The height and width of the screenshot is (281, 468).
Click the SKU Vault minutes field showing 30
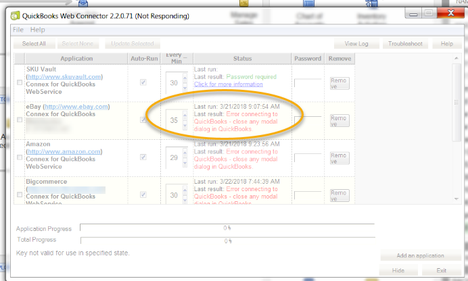[x=174, y=83]
